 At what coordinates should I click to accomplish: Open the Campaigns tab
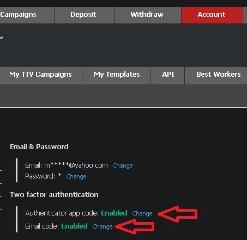point(27,15)
